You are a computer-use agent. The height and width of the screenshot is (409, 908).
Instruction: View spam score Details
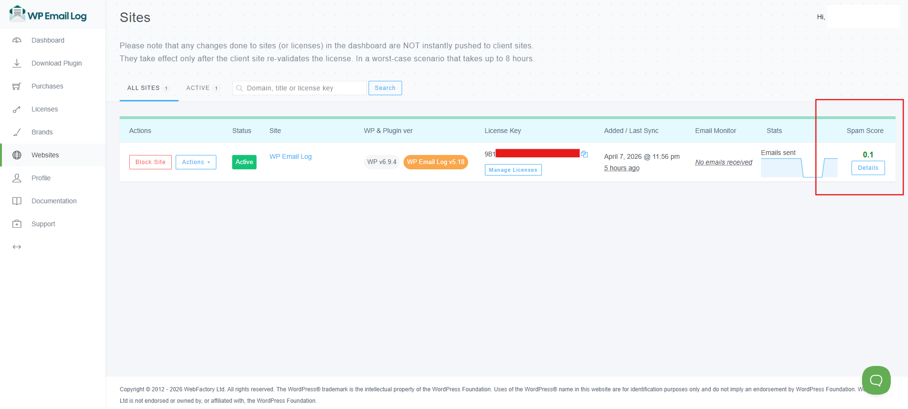point(868,168)
